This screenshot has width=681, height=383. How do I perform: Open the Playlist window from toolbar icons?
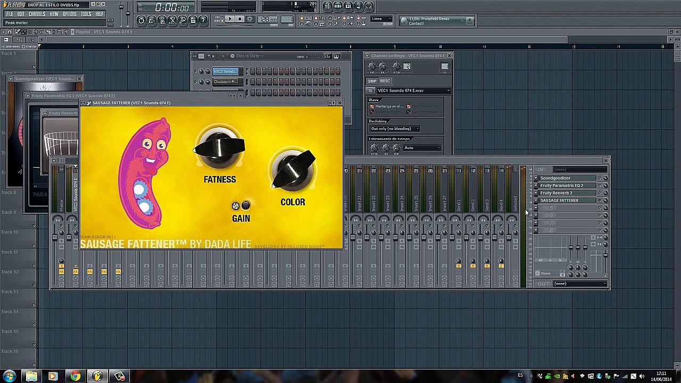pyautogui.click(x=328, y=6)
